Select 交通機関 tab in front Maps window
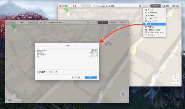The height and width of the screenshot is (109, 185). point(113,22)
